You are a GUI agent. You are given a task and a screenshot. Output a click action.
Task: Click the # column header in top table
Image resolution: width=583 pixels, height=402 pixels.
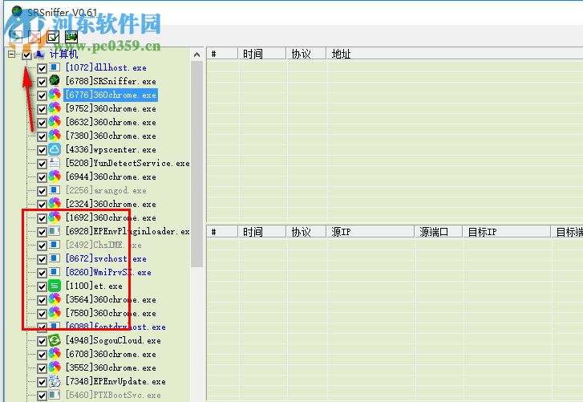[x=222, y=54]
